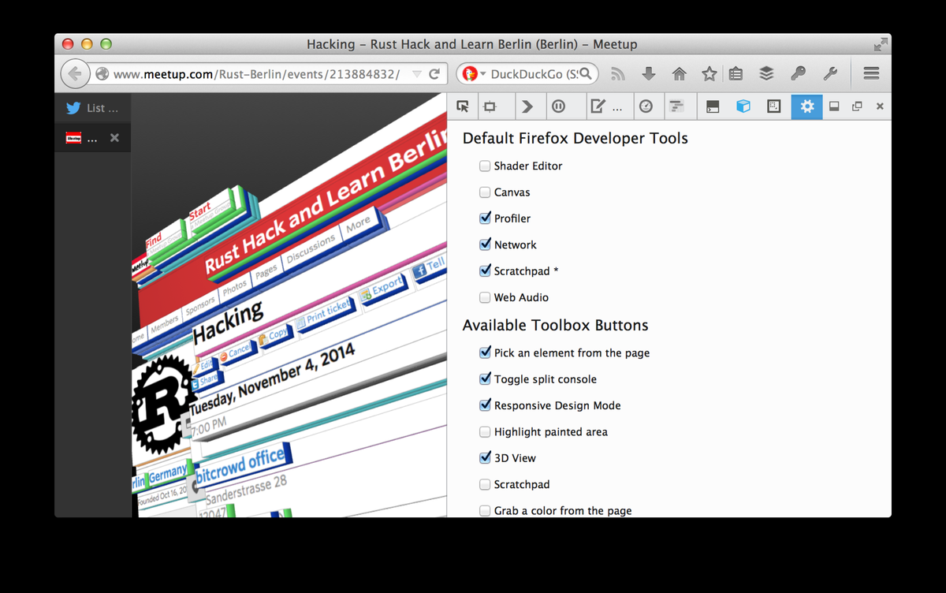Bookmark this page with star icon
Image resolution: width=946 pixels, height=593 pixels.
click(x=709, y=74)
